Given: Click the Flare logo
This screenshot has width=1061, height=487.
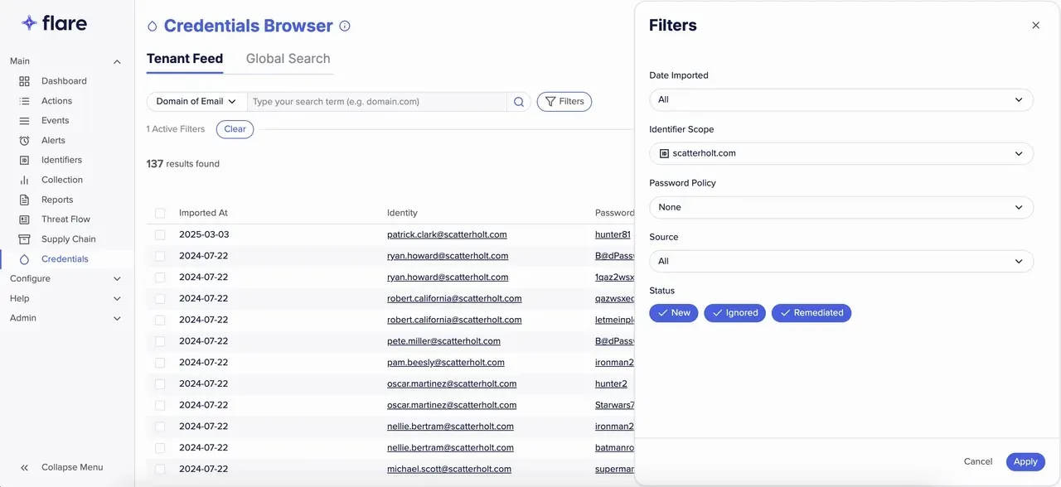Looking at the screenshot, I should 54,23.
